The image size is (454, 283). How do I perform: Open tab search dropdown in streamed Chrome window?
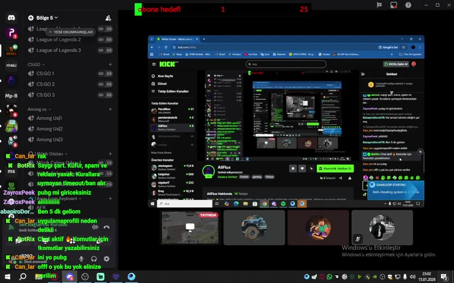point(152,39)
